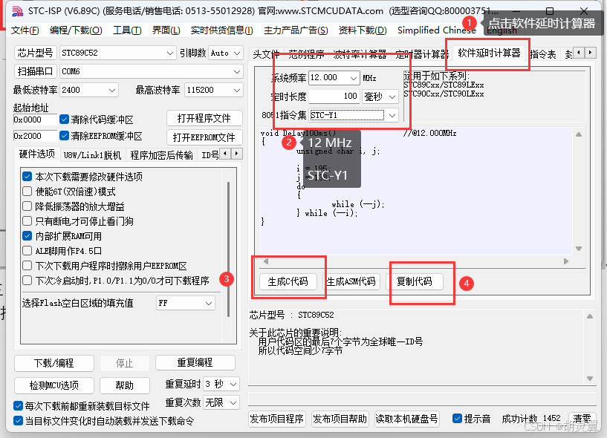Check 下次冷启动时 P1.0/P1.1 option
Image resolution: width=607 pixels, height=438 pixels.
point(27,281)
